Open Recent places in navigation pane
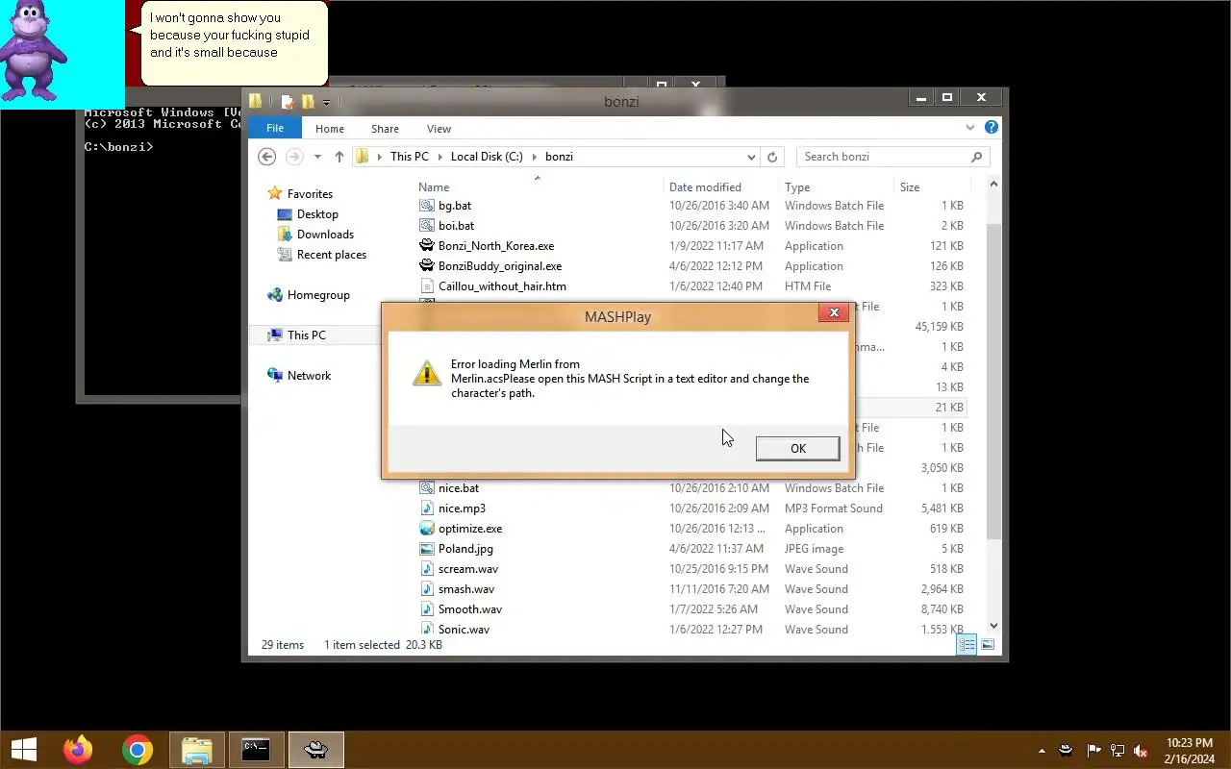This screenshot has width=1231, height=769. click(x=332, y=255)
